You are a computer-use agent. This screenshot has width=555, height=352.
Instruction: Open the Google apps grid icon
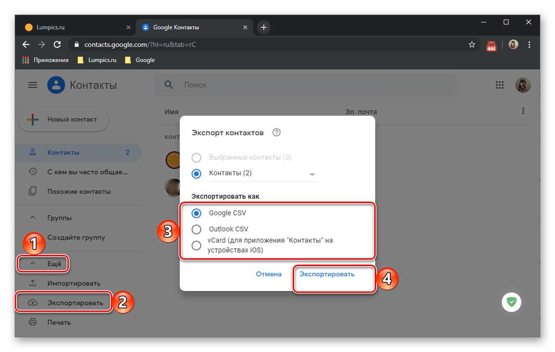(x=499, y=85)
